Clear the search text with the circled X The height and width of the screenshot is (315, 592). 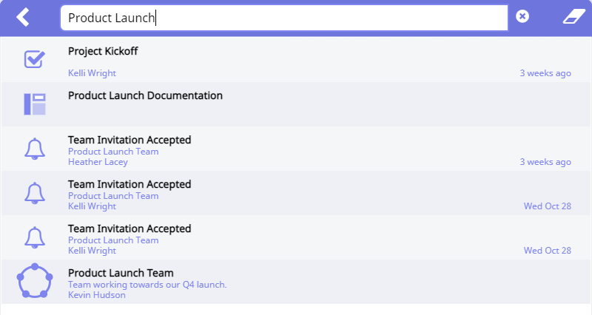point(522,16)
